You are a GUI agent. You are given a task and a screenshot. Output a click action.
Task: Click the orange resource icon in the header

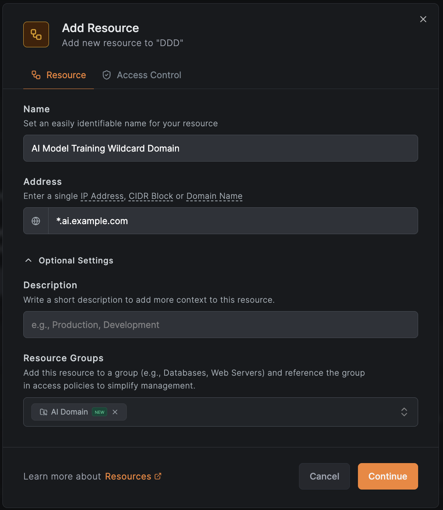pos(36,34)
